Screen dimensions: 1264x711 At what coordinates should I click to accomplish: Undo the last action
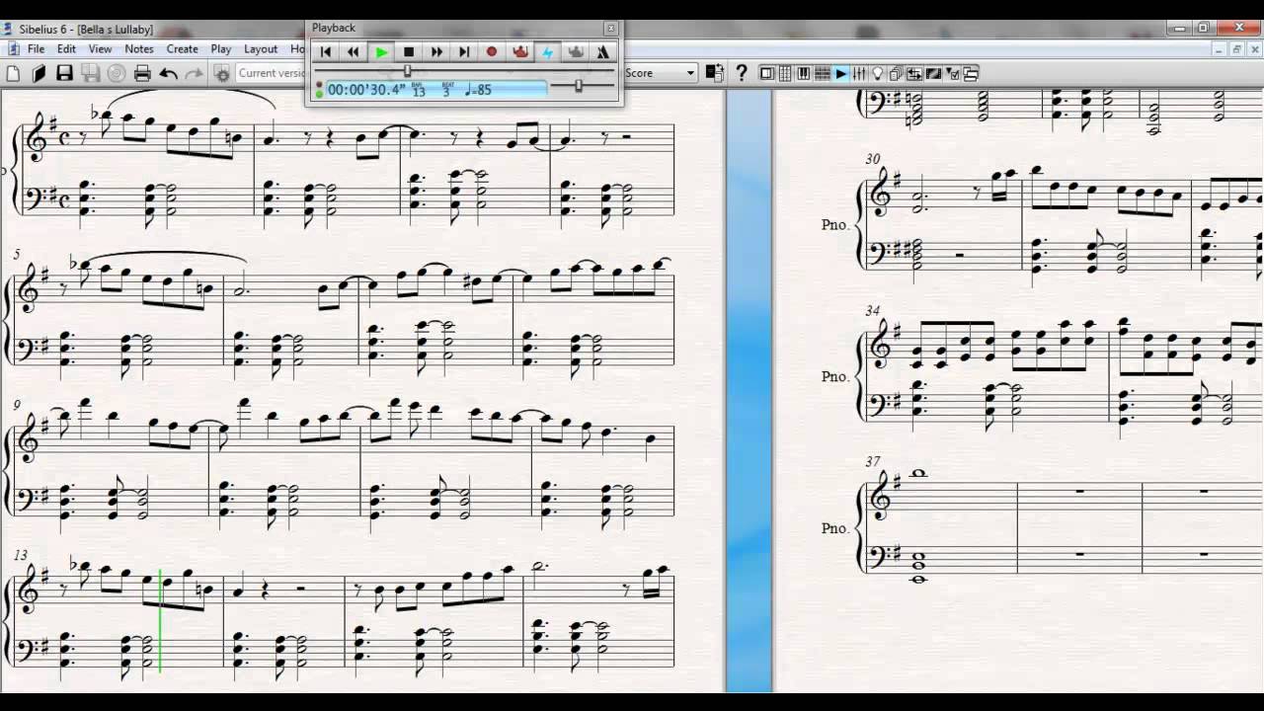[169, 73]
